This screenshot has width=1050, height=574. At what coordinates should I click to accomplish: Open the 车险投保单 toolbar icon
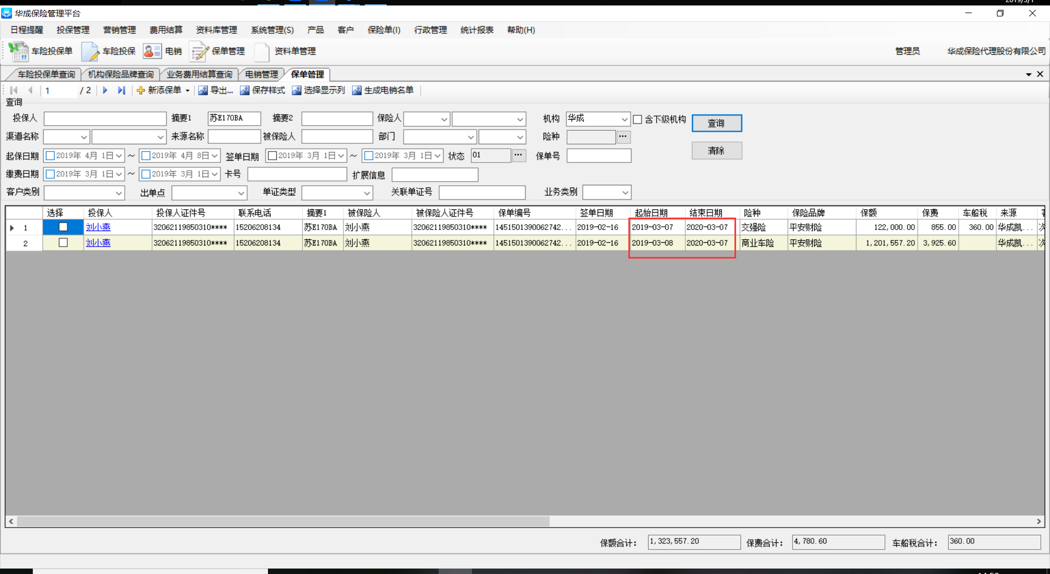19,51
